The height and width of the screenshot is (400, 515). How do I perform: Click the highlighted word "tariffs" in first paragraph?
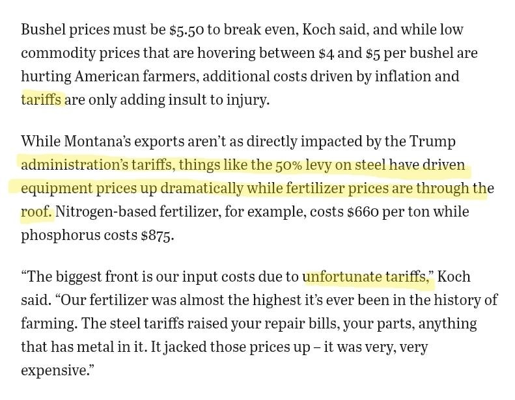(41, 100)
